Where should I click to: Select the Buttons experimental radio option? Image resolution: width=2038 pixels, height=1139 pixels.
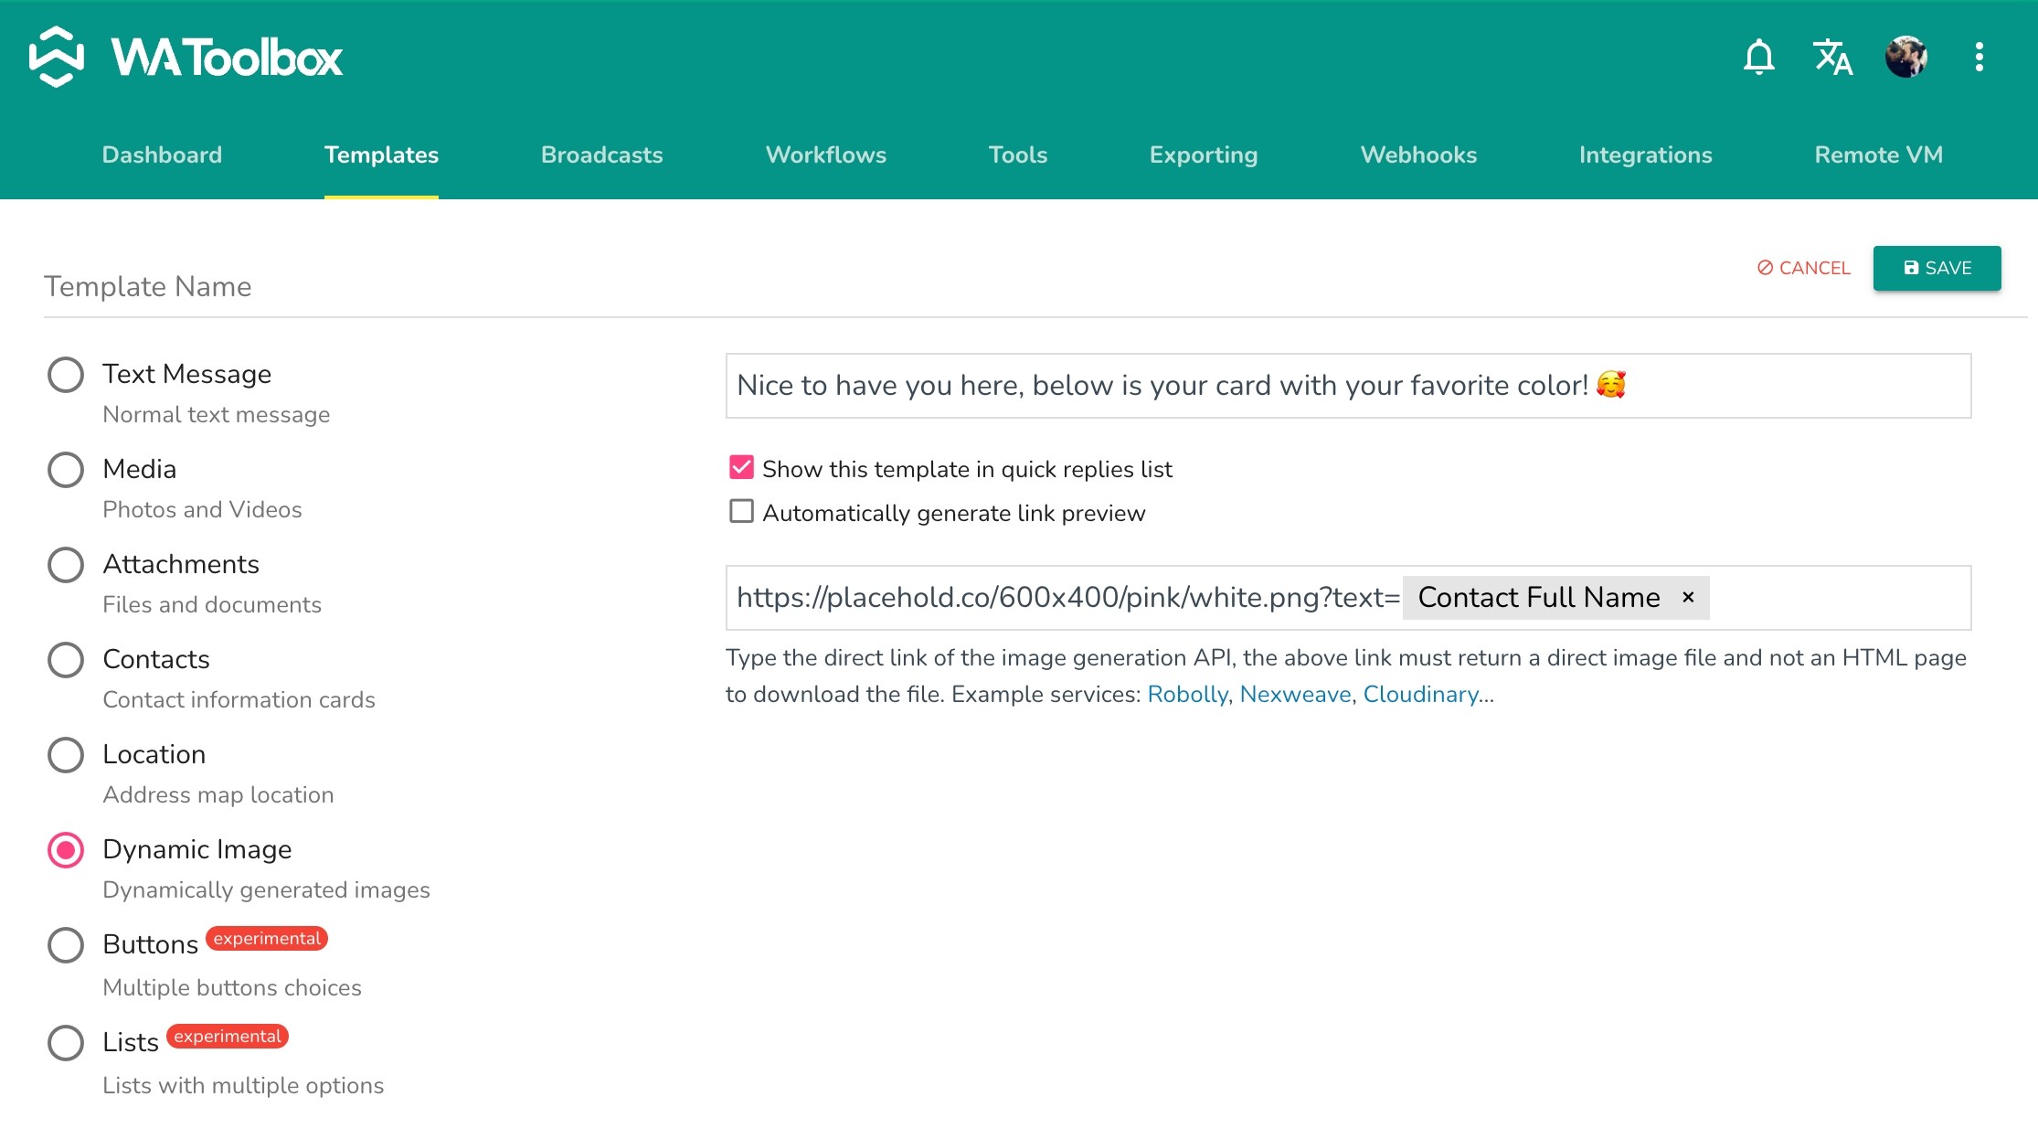coord(66,945)
